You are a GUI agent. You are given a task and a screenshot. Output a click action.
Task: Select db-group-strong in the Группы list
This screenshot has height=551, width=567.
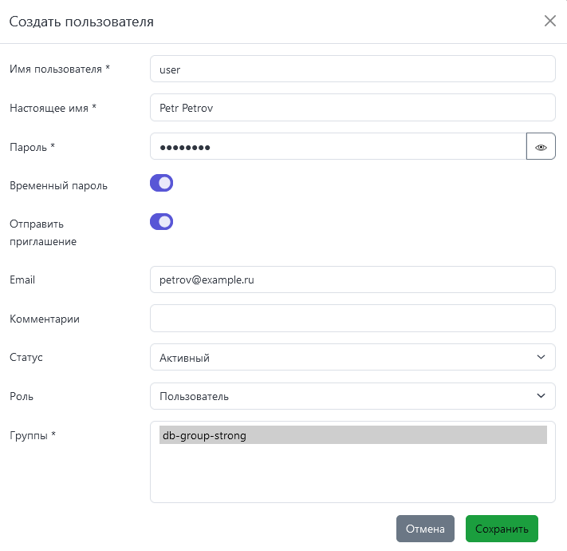(352, 435)
